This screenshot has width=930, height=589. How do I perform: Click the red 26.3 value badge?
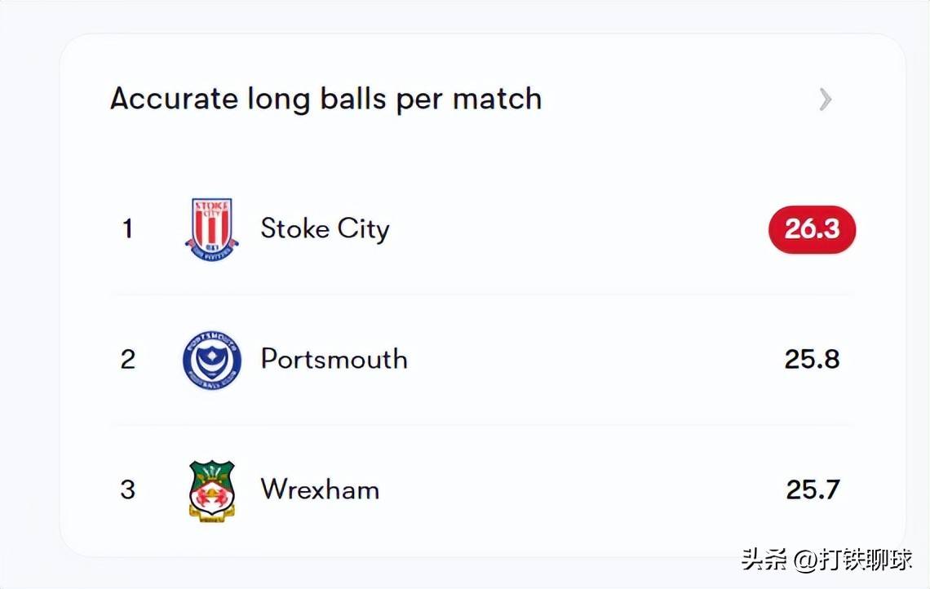[812, 229]
